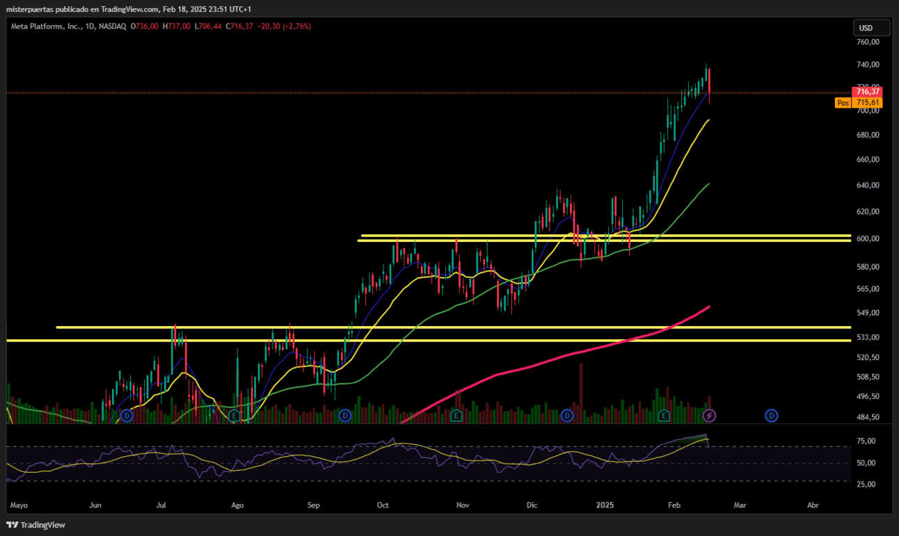
Task: Click the 508,50 price axis label
Action: (x=869, y=377)
